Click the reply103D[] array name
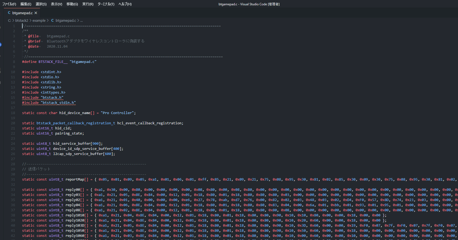 (78, 225)
